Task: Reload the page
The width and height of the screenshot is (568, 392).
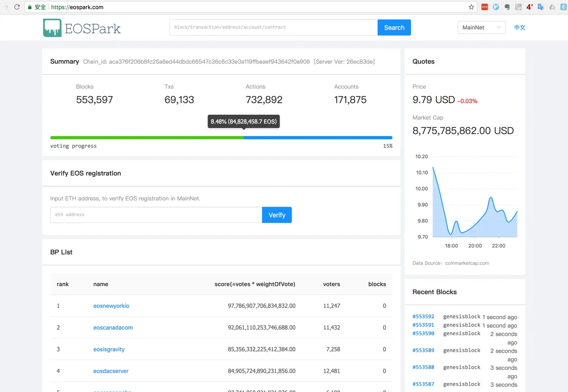Action: (x=17, y=7)
